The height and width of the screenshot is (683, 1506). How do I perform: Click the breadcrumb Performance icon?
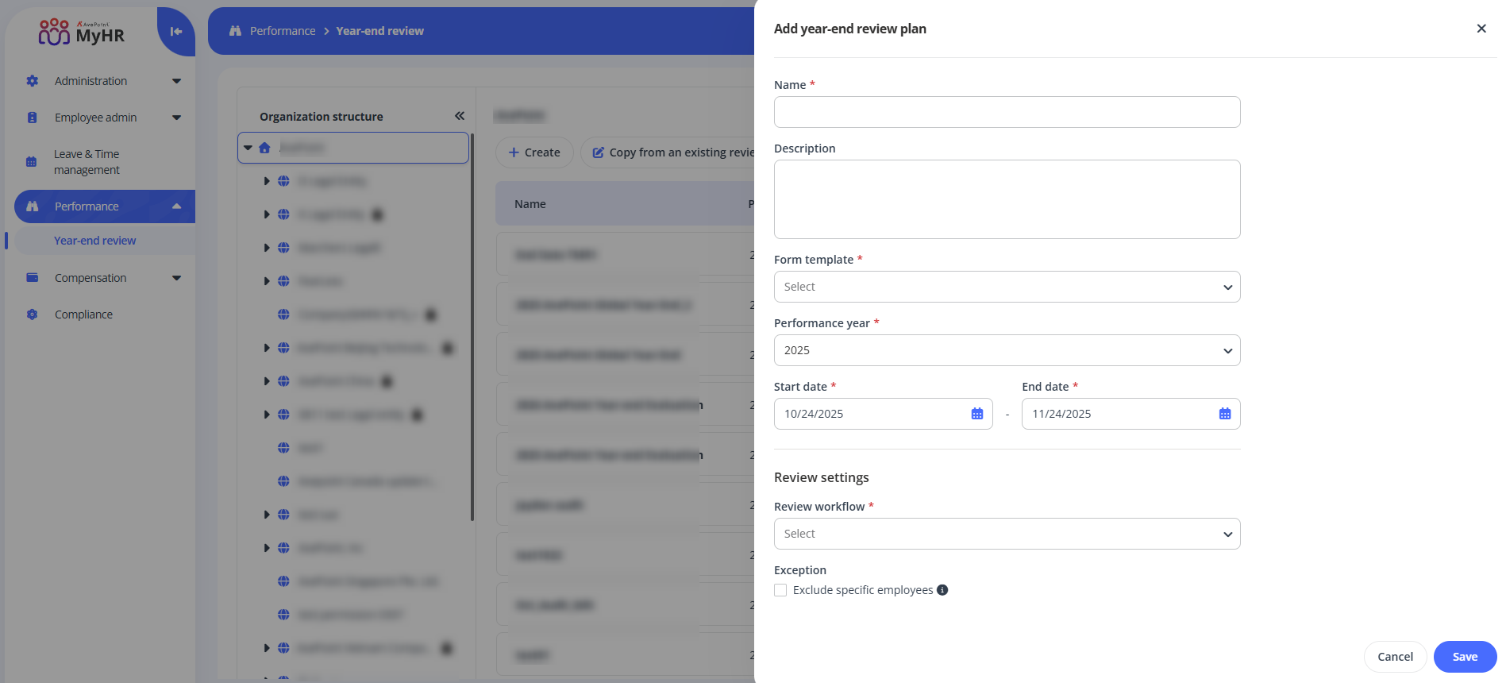click(x=235, y=31)
